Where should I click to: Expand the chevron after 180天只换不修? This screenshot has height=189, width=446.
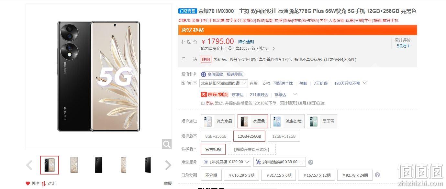point(365,83)
